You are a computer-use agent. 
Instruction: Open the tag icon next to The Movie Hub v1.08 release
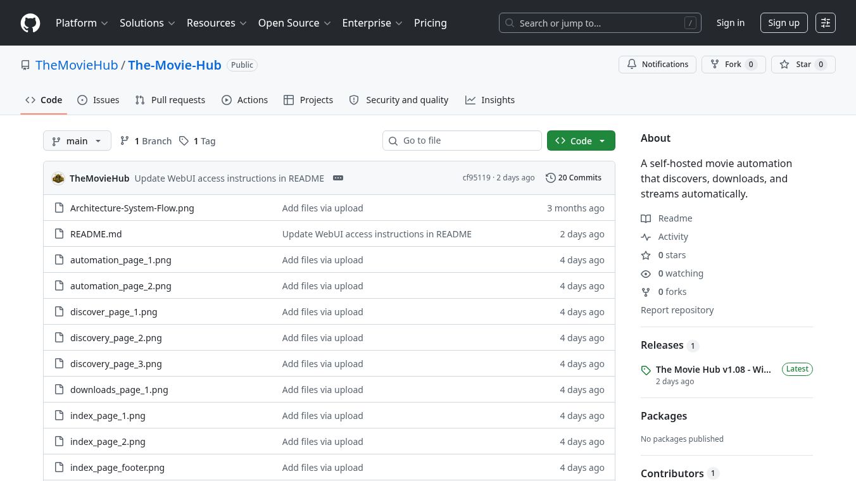(646, 370)
